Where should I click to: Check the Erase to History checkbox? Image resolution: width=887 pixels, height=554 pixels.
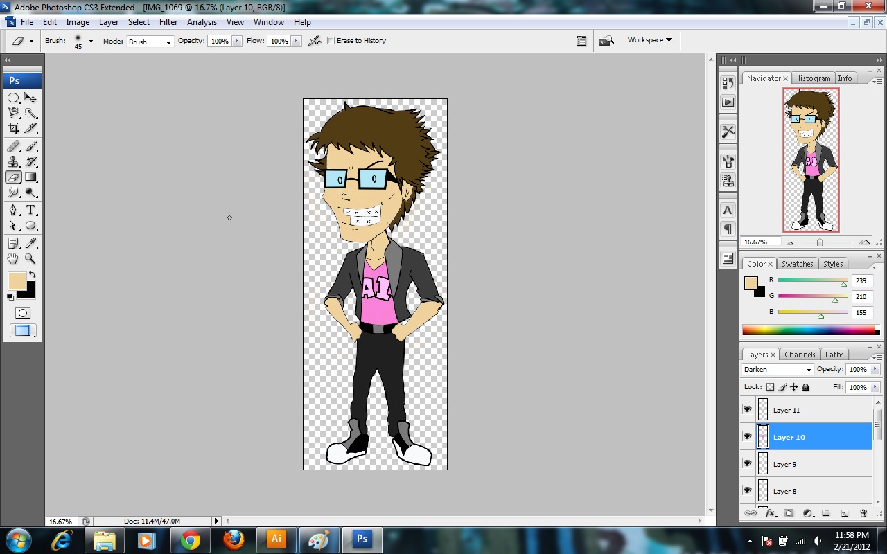(331, 41)
